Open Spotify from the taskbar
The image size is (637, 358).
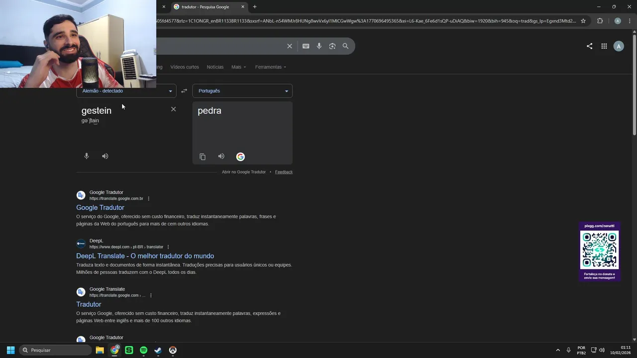(143, 350)
